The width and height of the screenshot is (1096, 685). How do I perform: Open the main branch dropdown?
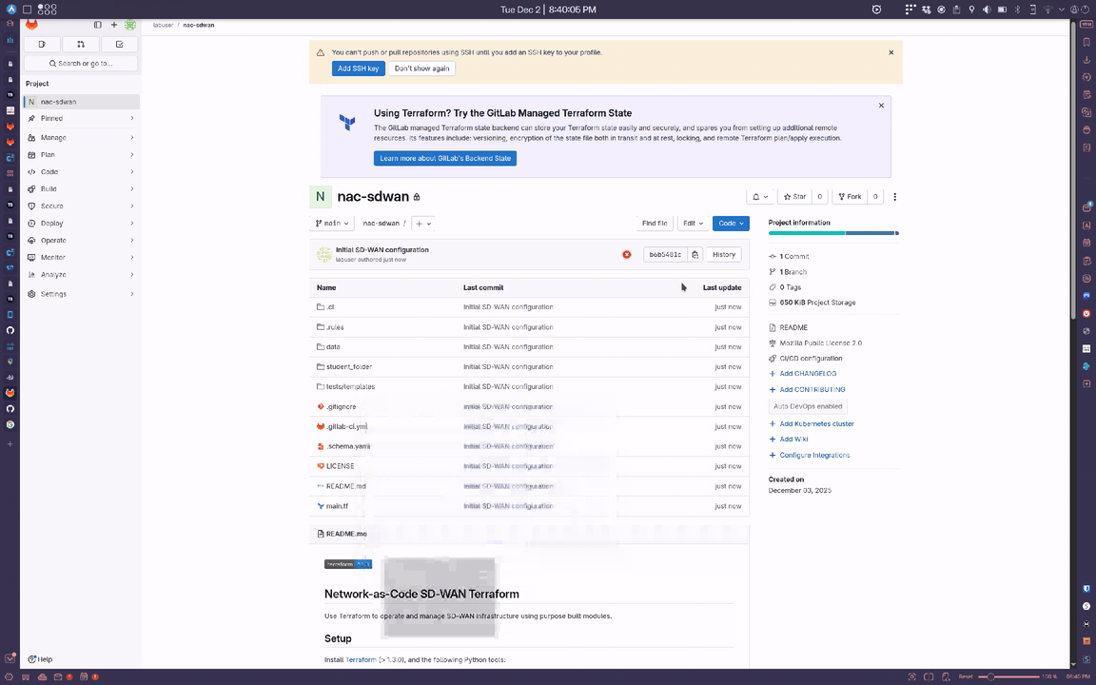pyautogui.click(x=332, y=223)
